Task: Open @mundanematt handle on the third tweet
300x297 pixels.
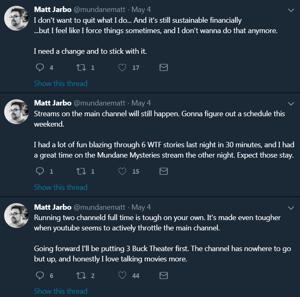Action: pos(99,207)
